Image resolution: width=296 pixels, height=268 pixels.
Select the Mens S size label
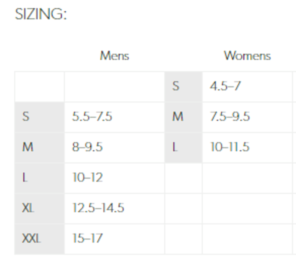[x=26, y=117]
